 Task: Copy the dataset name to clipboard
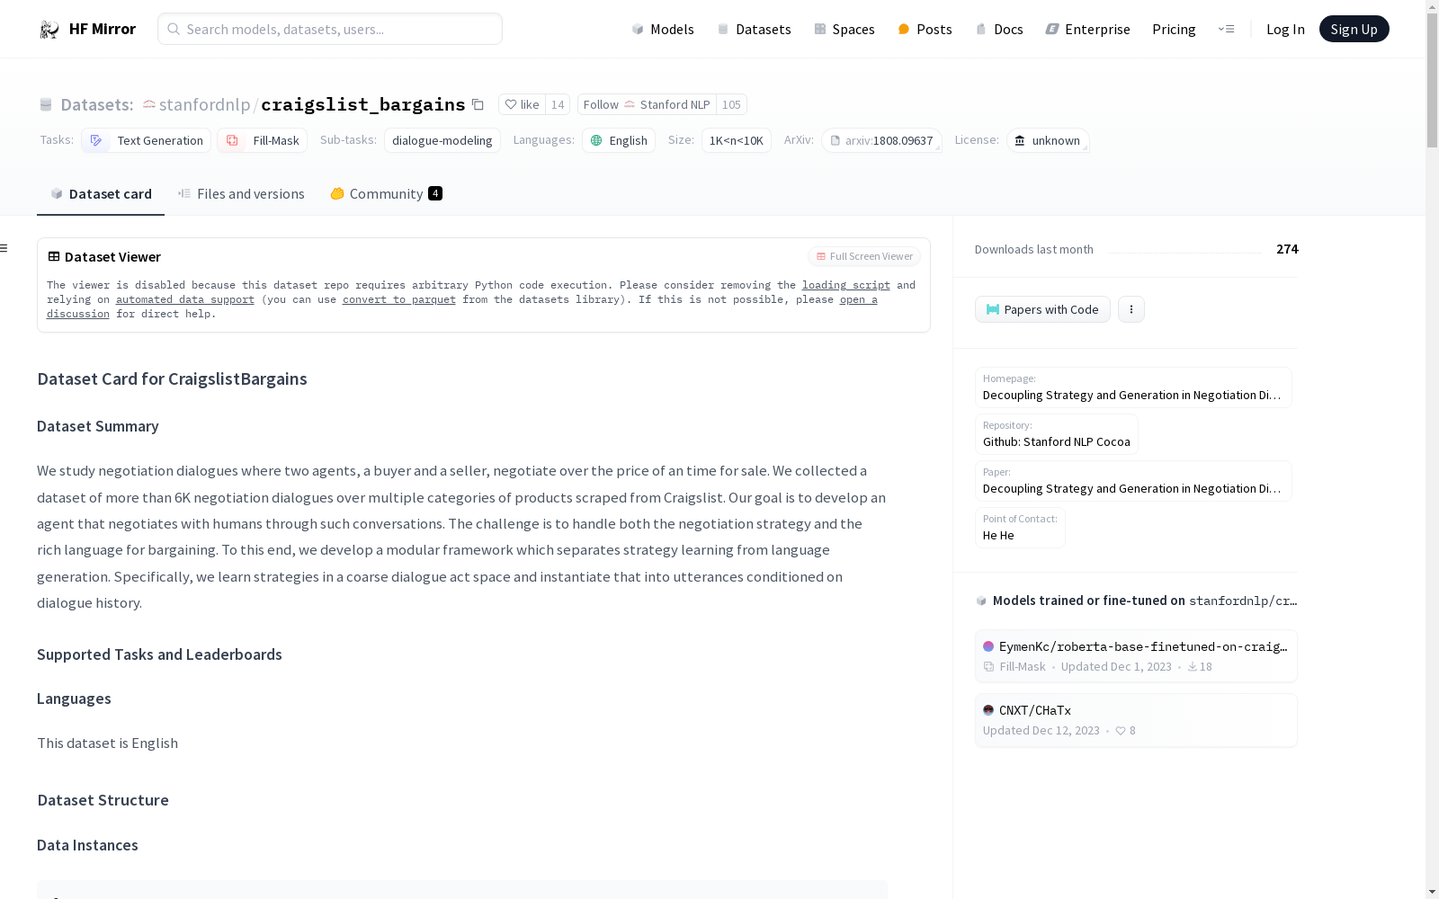[x=478, y=104]
